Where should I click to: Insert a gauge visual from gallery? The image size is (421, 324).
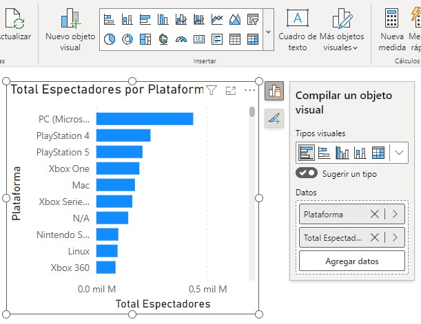(181, 39)
